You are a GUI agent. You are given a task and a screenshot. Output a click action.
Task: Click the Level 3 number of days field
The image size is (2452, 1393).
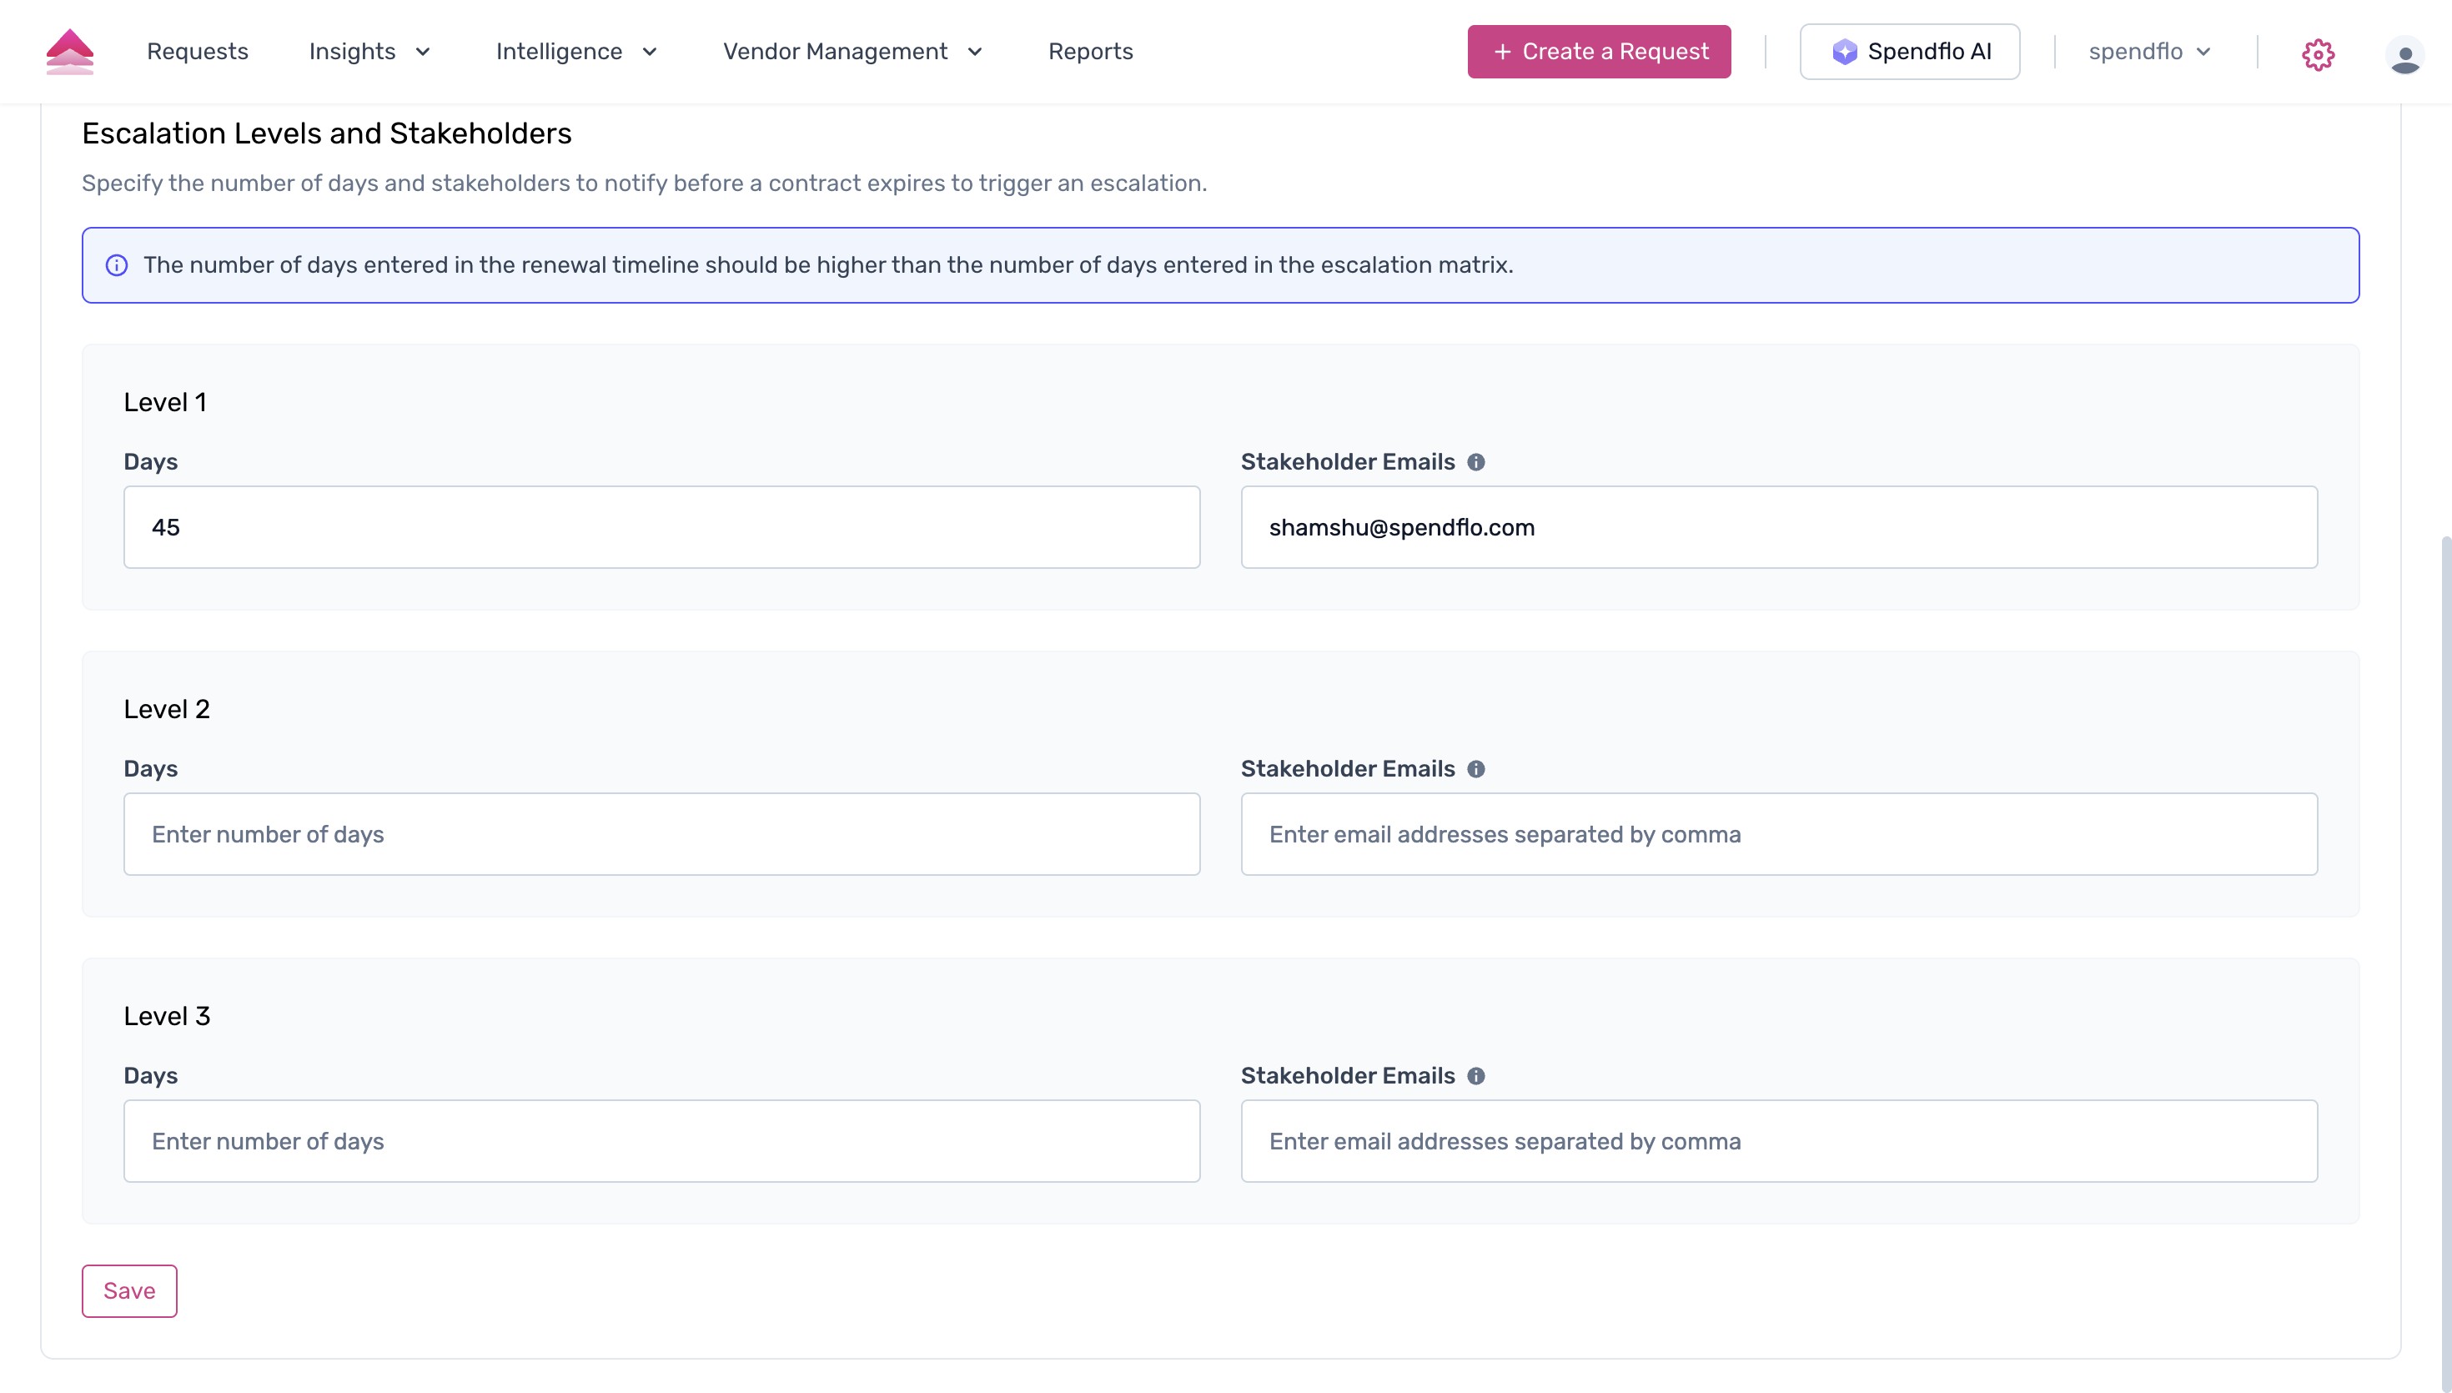click(661, 1140)
